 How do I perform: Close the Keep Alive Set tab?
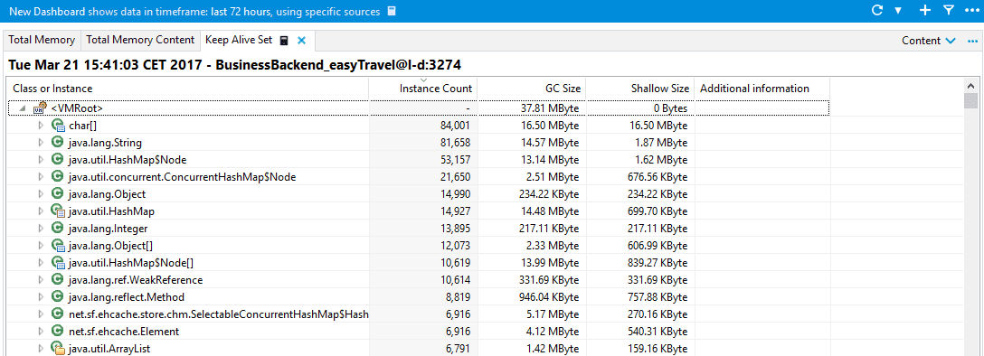click(x=301, y=40)
